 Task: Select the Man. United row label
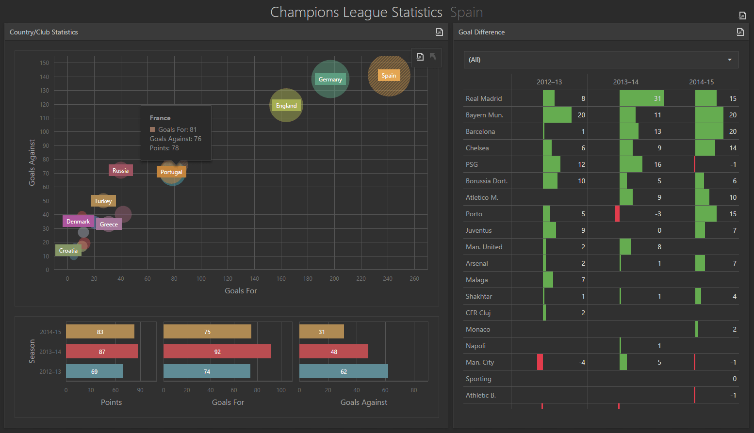coord(484,247)
